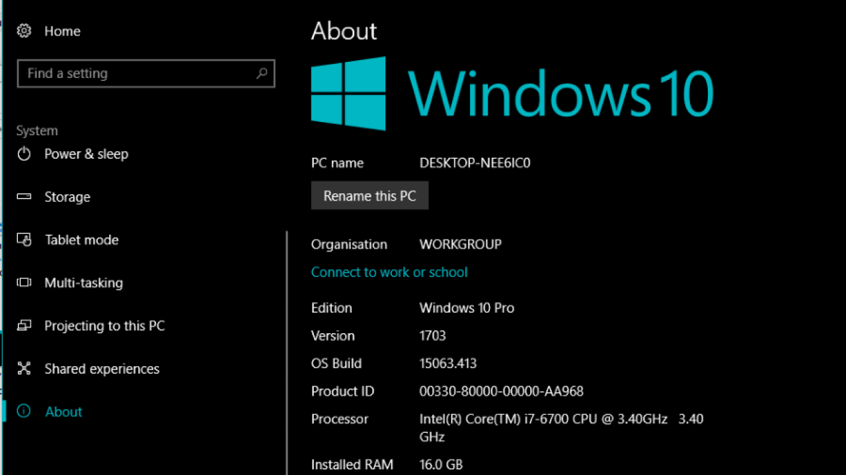Open Connect to work or school
Image resolution: width=846 pixels, height=475 pixels.
[389, 272]
